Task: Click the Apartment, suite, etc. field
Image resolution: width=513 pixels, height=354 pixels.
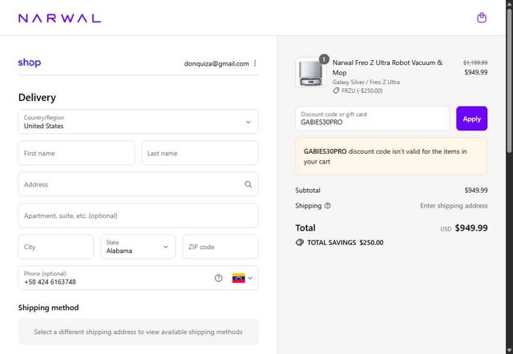Action: [138, 215]
